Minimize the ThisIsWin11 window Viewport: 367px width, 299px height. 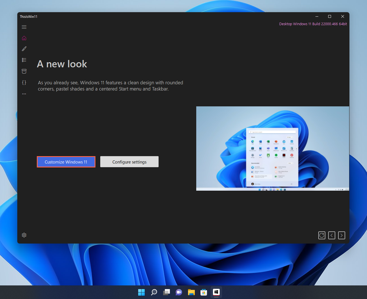(x=317, y=16)
